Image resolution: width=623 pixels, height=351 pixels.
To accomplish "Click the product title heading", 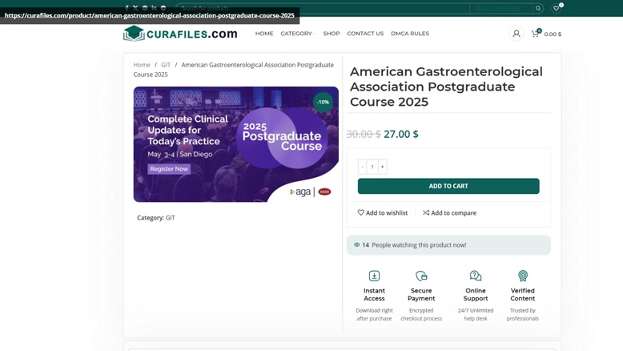I will (446, 87).
